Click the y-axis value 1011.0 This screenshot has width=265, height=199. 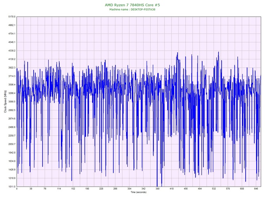(12, 187)
